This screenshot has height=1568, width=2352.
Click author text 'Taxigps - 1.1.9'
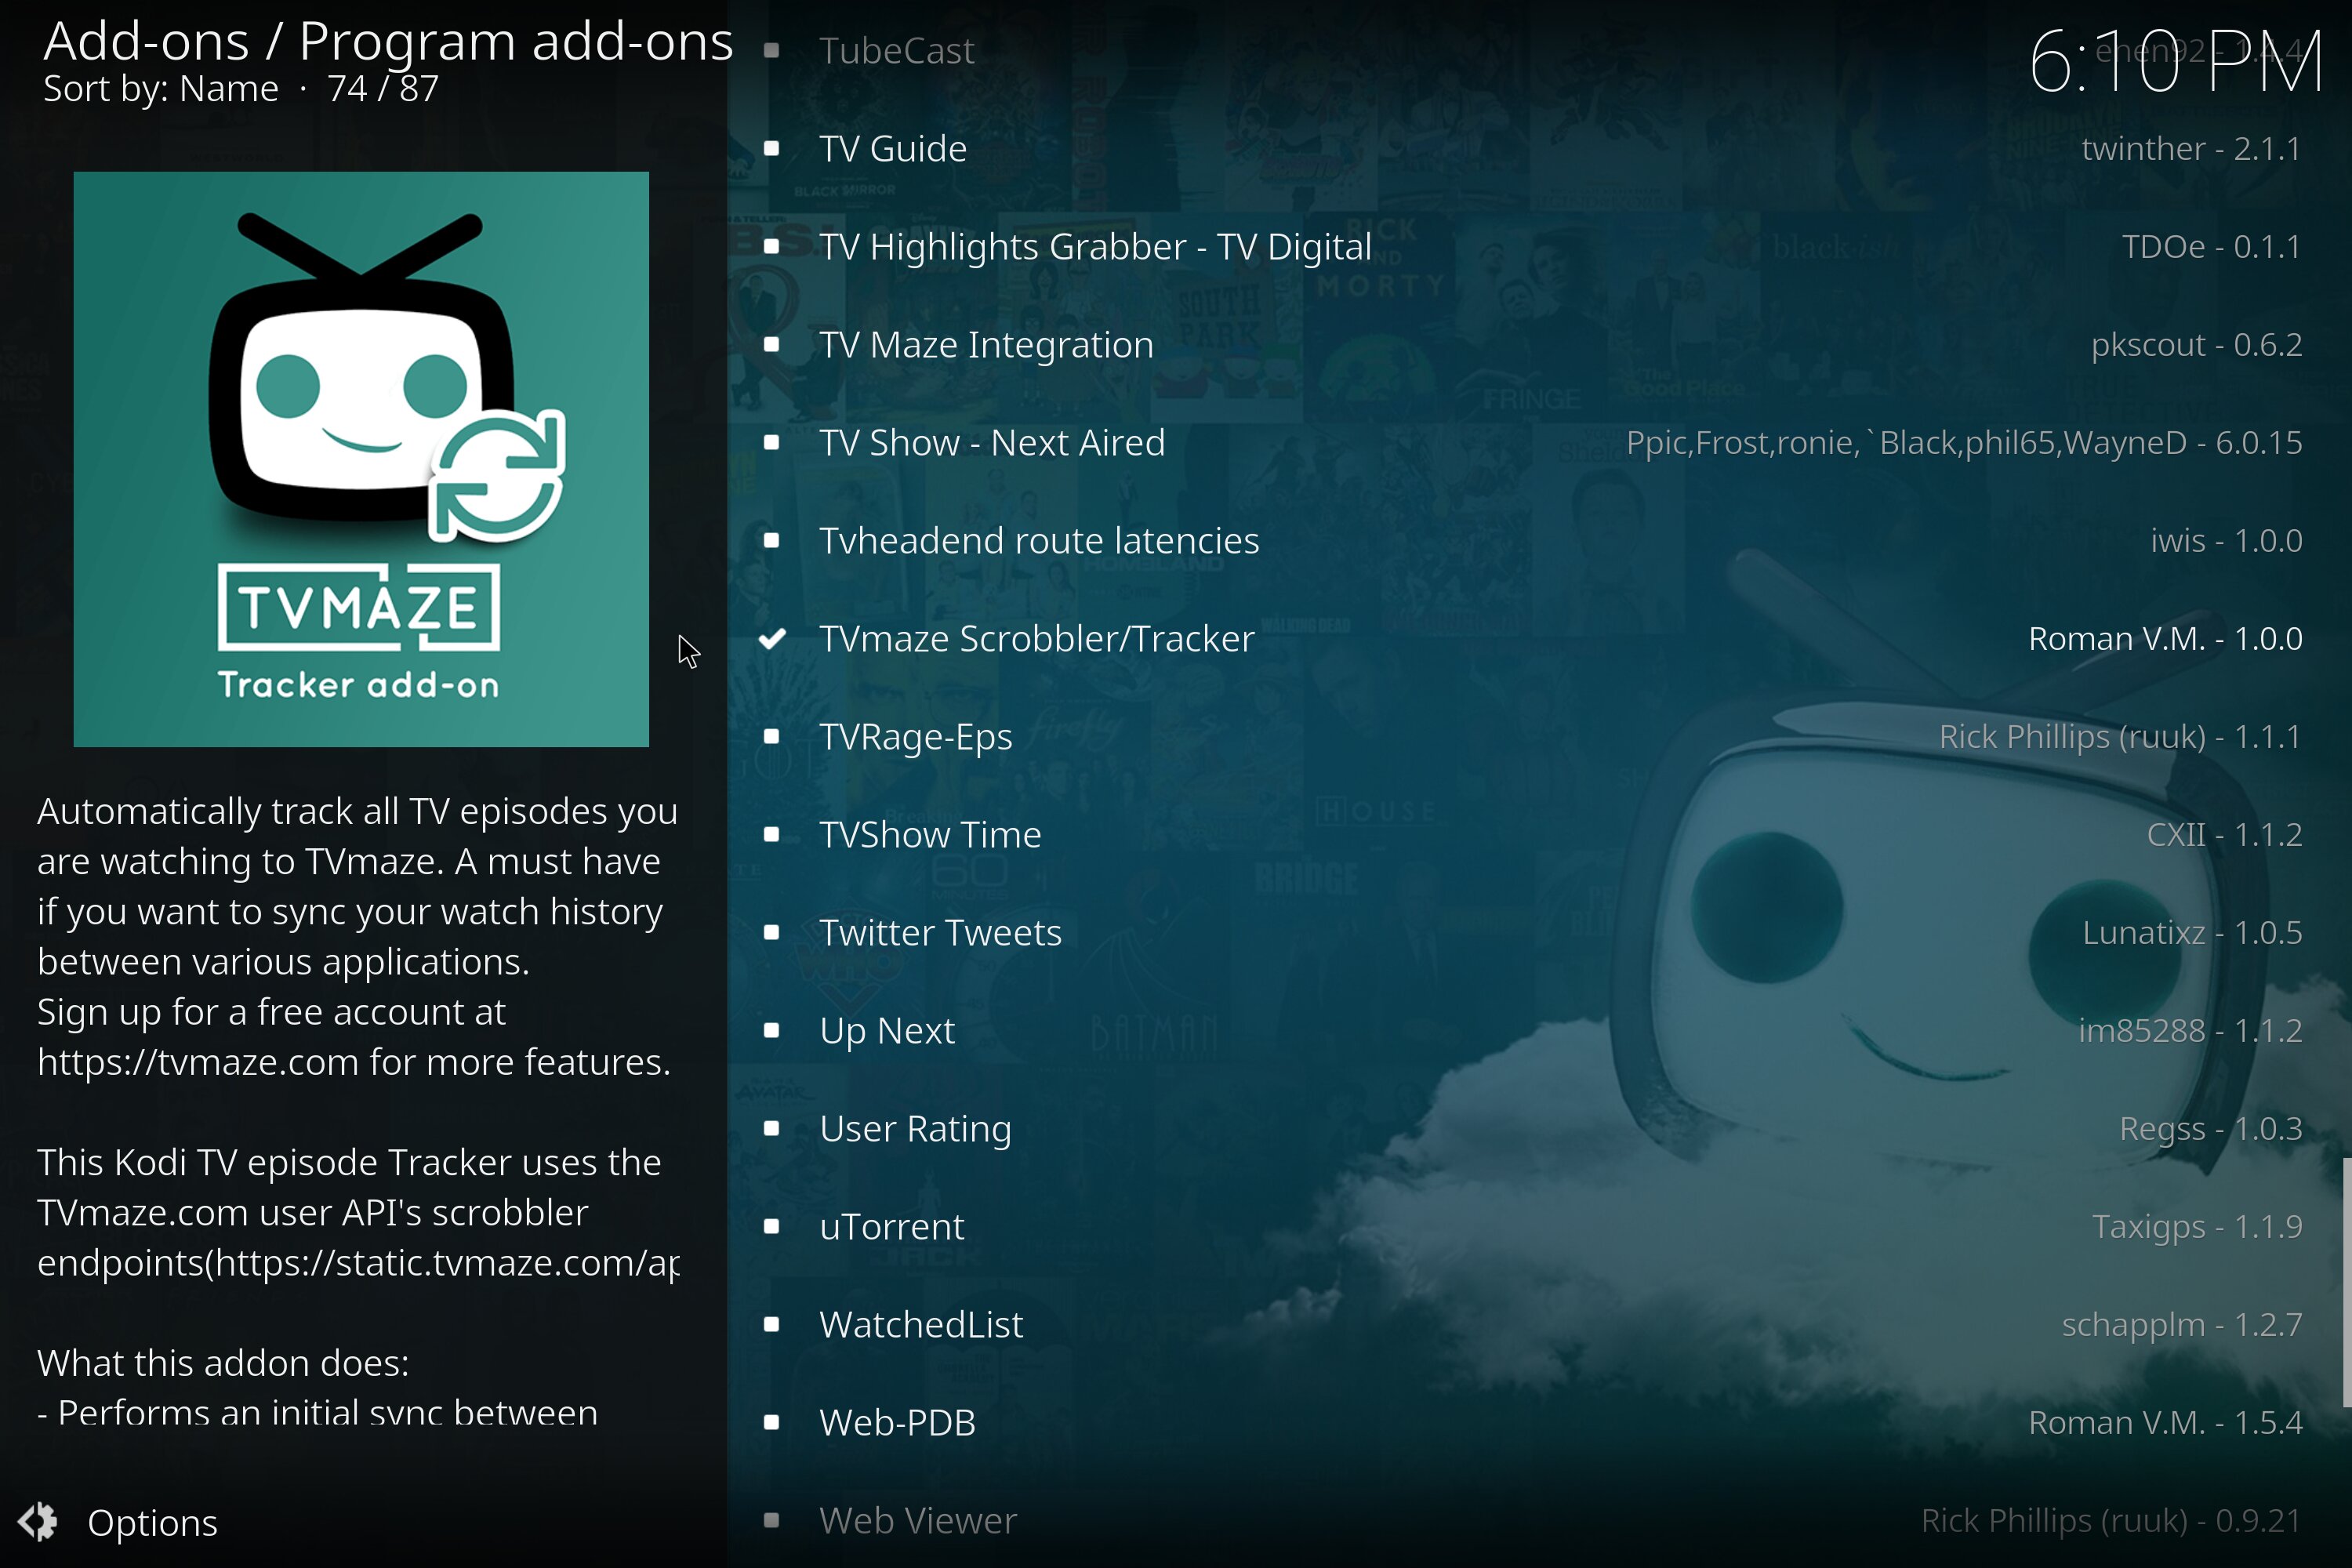(2197, 1226)
